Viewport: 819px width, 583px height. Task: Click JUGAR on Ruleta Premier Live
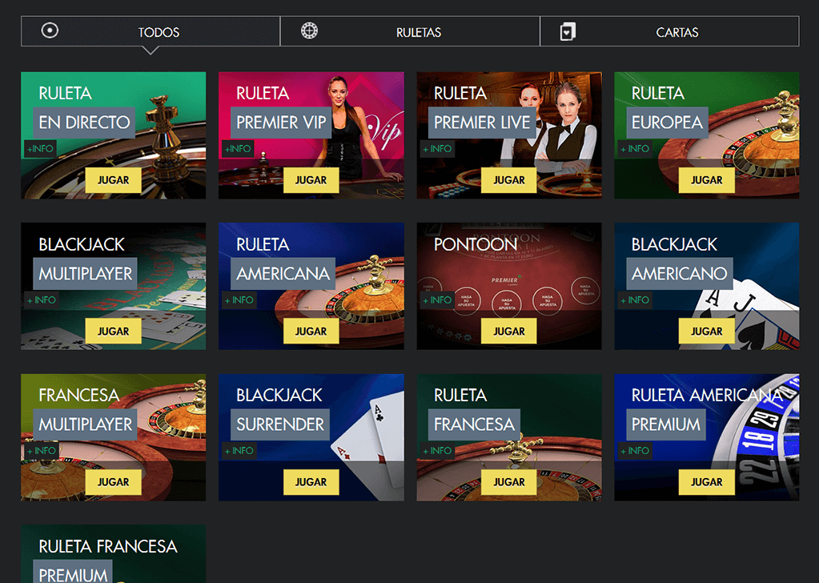(509, 180)
